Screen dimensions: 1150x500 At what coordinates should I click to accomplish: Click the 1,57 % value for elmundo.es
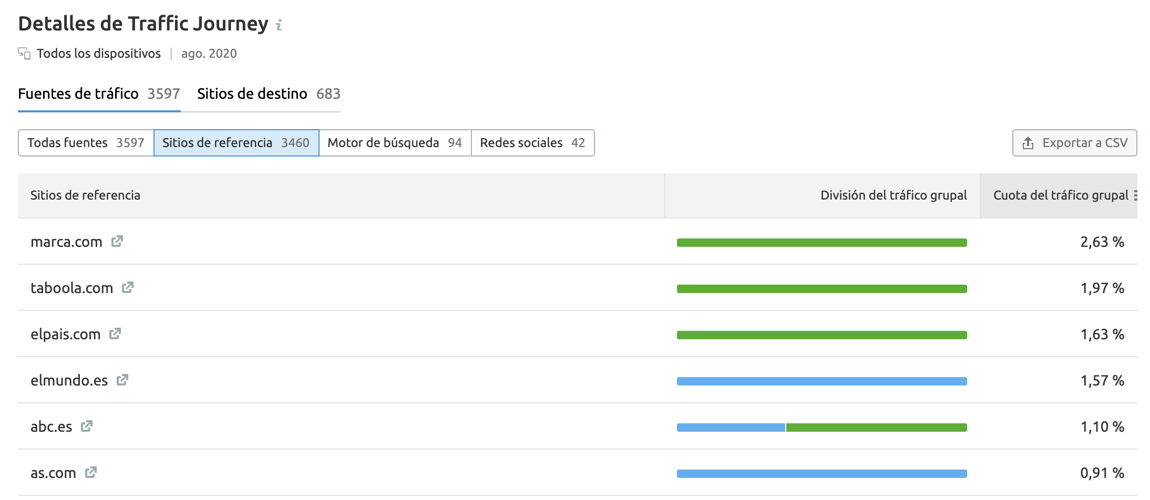pos(1102,381)
